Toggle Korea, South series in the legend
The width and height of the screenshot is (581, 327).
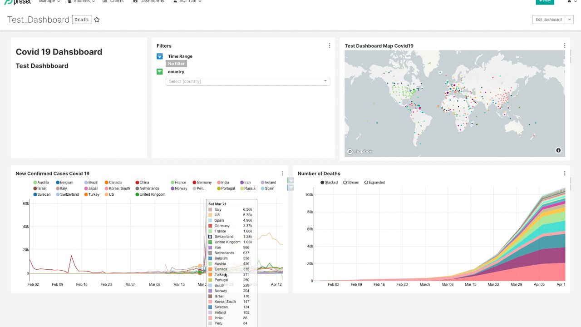(117, 188)
